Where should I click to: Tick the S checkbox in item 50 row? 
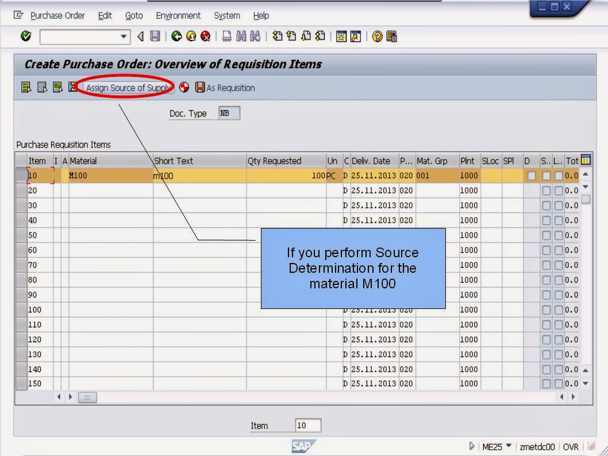tap(546, 235)
